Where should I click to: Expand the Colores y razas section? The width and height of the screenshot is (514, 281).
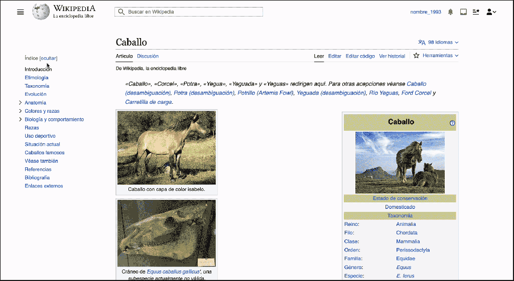tap(20, 111)
